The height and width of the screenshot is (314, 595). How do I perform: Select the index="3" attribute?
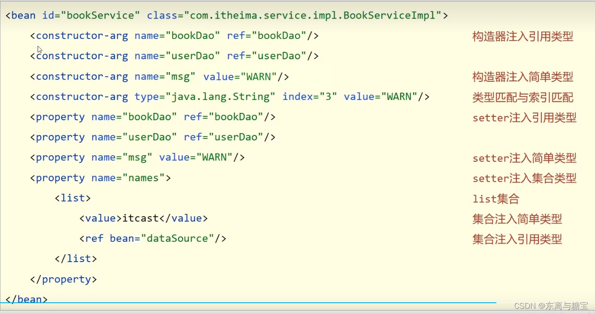coord(310,97)
